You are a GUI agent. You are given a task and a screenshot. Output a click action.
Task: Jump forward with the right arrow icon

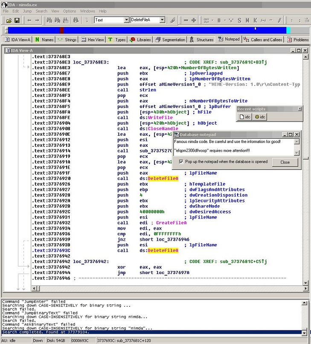coord(37,20)
